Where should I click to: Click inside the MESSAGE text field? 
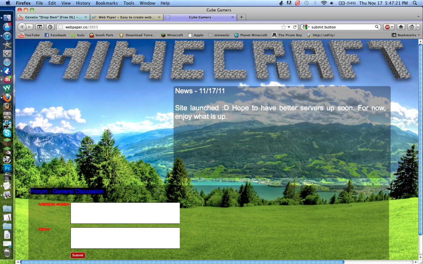pyautogui.click(x=125, y=213)
